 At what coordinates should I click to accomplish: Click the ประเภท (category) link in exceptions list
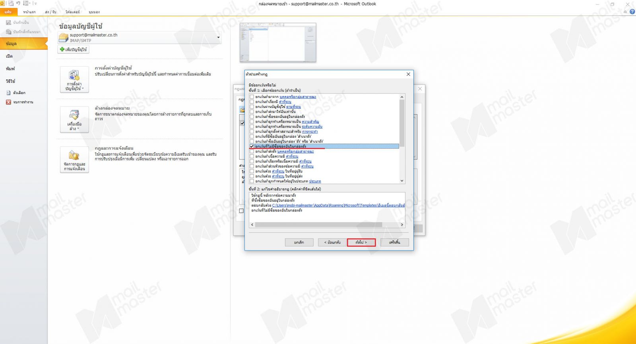(x=315, y=181)
